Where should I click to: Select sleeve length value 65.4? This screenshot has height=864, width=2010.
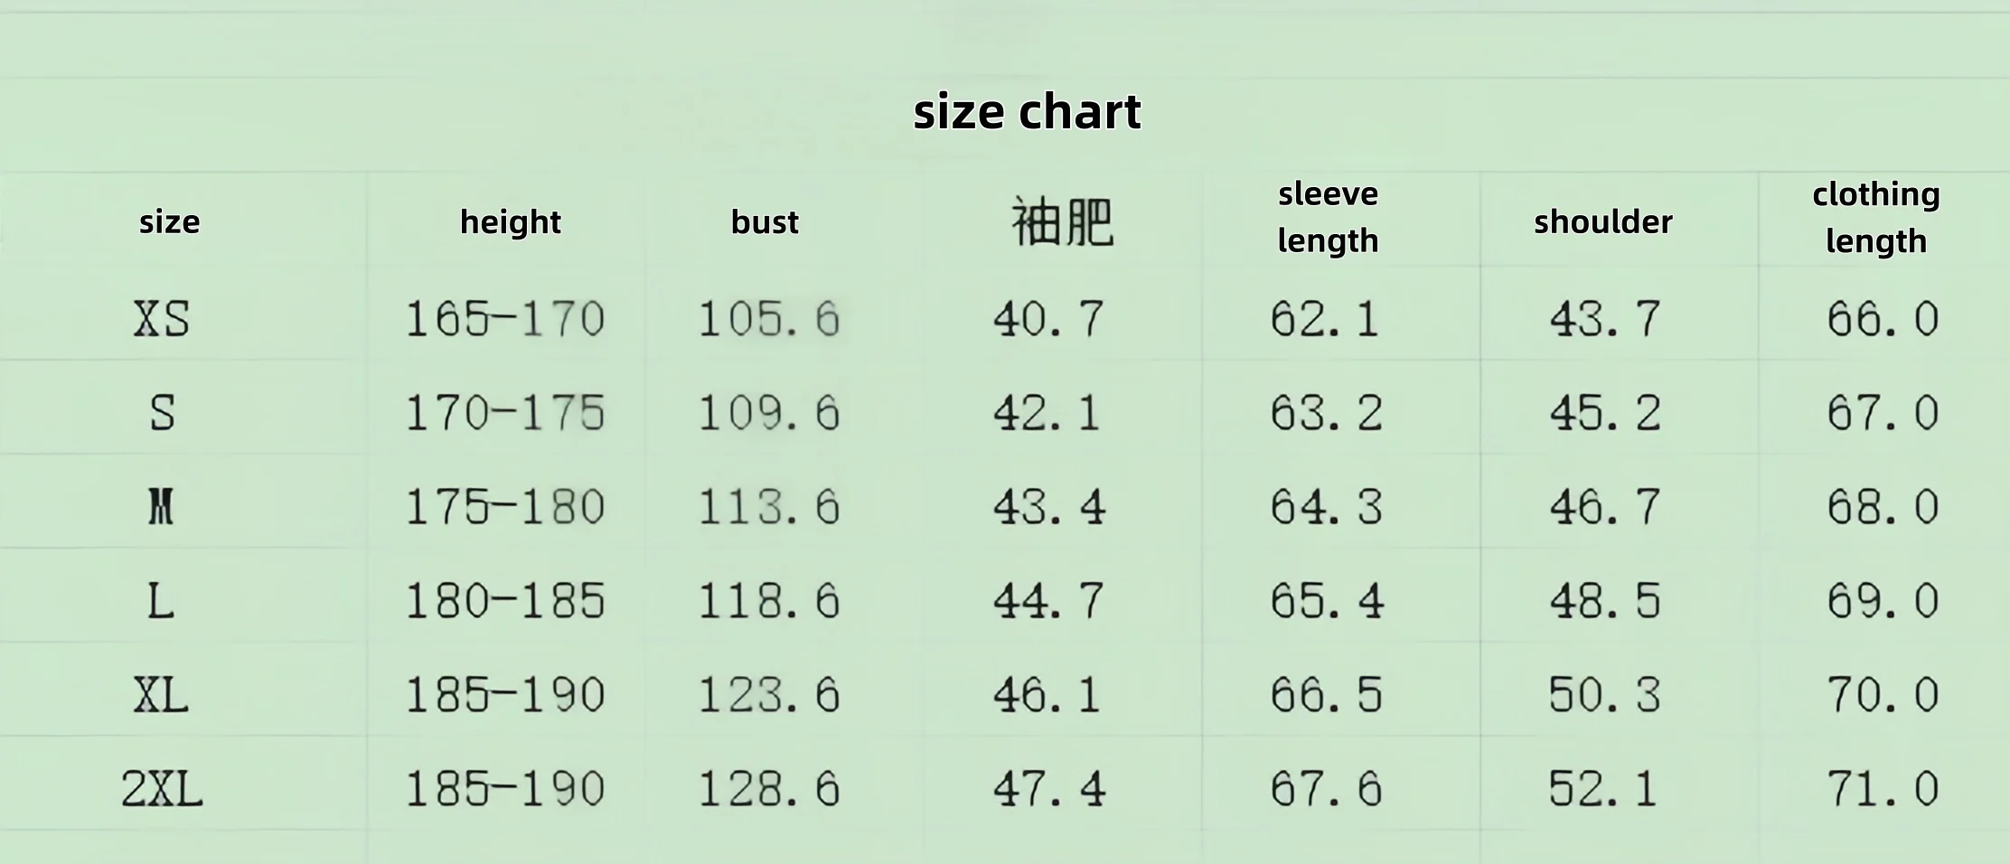(x=1327, y=601)
